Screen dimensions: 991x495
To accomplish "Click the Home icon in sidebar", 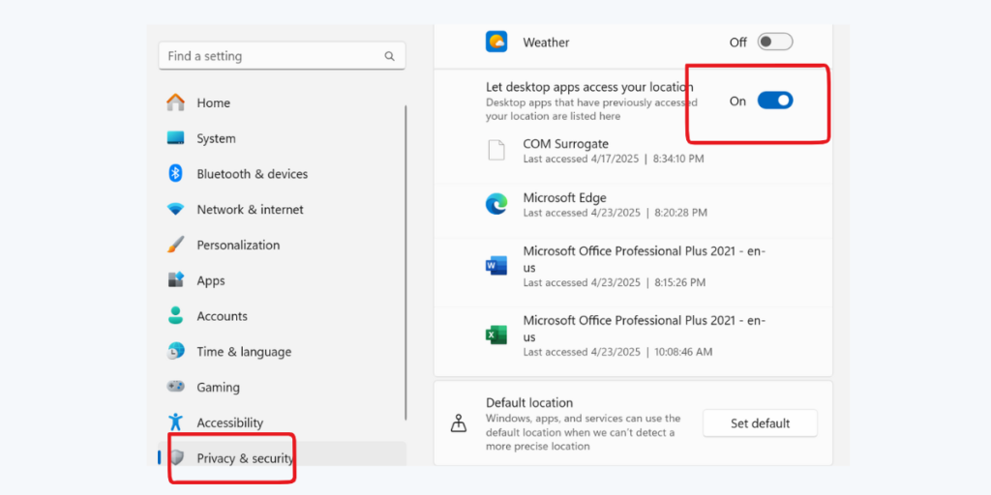I will pyautogui.click(x=176, y=102).
